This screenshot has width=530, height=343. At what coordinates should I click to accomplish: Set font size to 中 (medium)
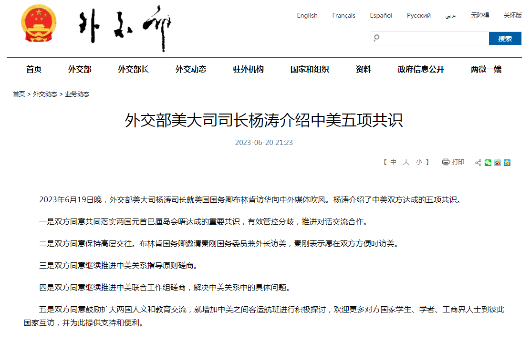click(393, 162)
